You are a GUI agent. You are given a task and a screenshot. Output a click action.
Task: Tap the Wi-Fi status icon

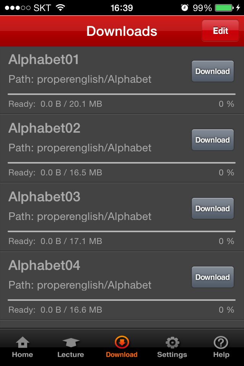point(61,8)
